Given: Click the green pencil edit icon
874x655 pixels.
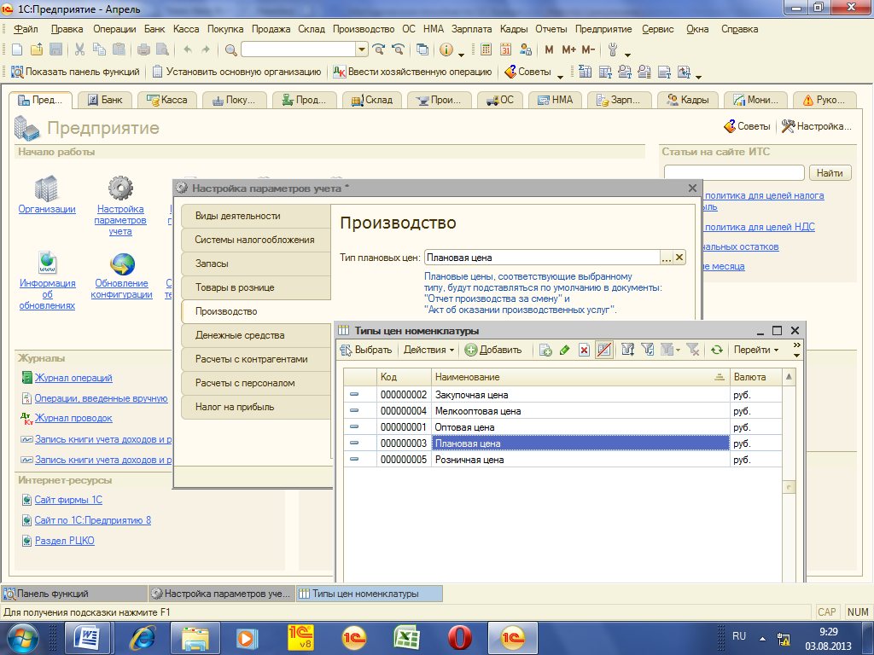Looking at the screenshot, I should [x=565, y=350].
